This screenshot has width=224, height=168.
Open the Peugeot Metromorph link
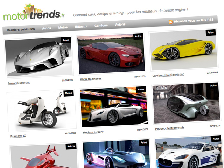click(x=169, y=128)
